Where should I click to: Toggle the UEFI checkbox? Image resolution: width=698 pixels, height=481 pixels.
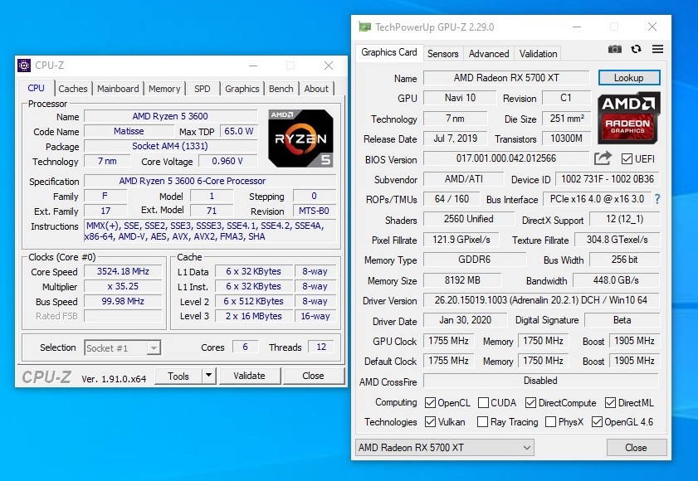[x=627, y=159]
